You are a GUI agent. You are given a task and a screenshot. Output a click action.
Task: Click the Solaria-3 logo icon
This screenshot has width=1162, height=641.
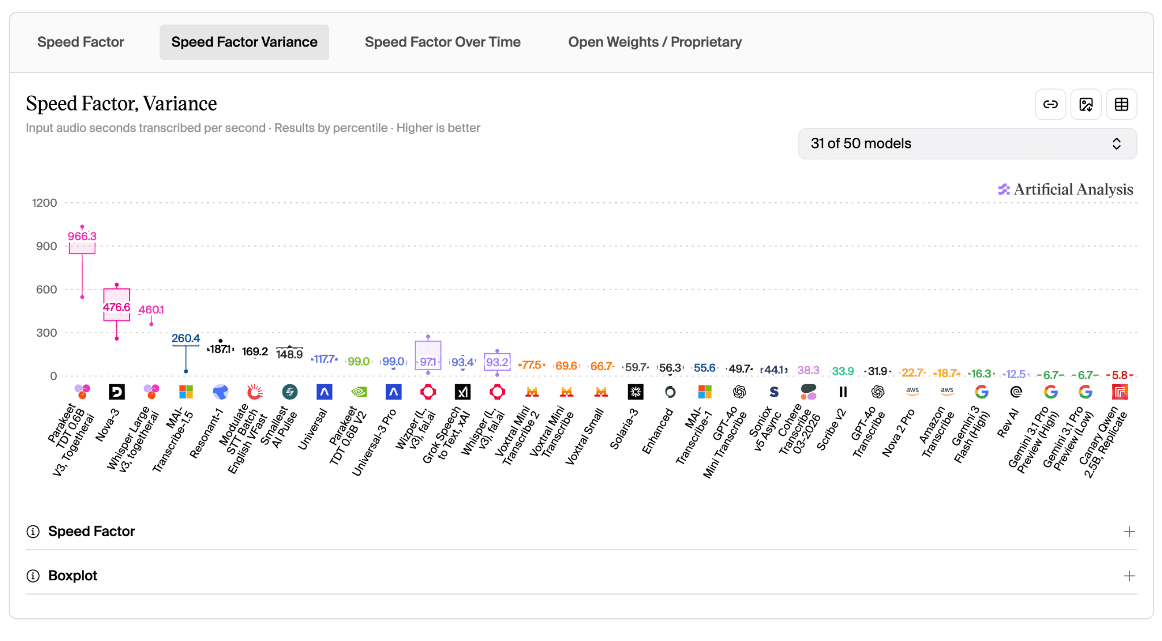tap(635, 392)
